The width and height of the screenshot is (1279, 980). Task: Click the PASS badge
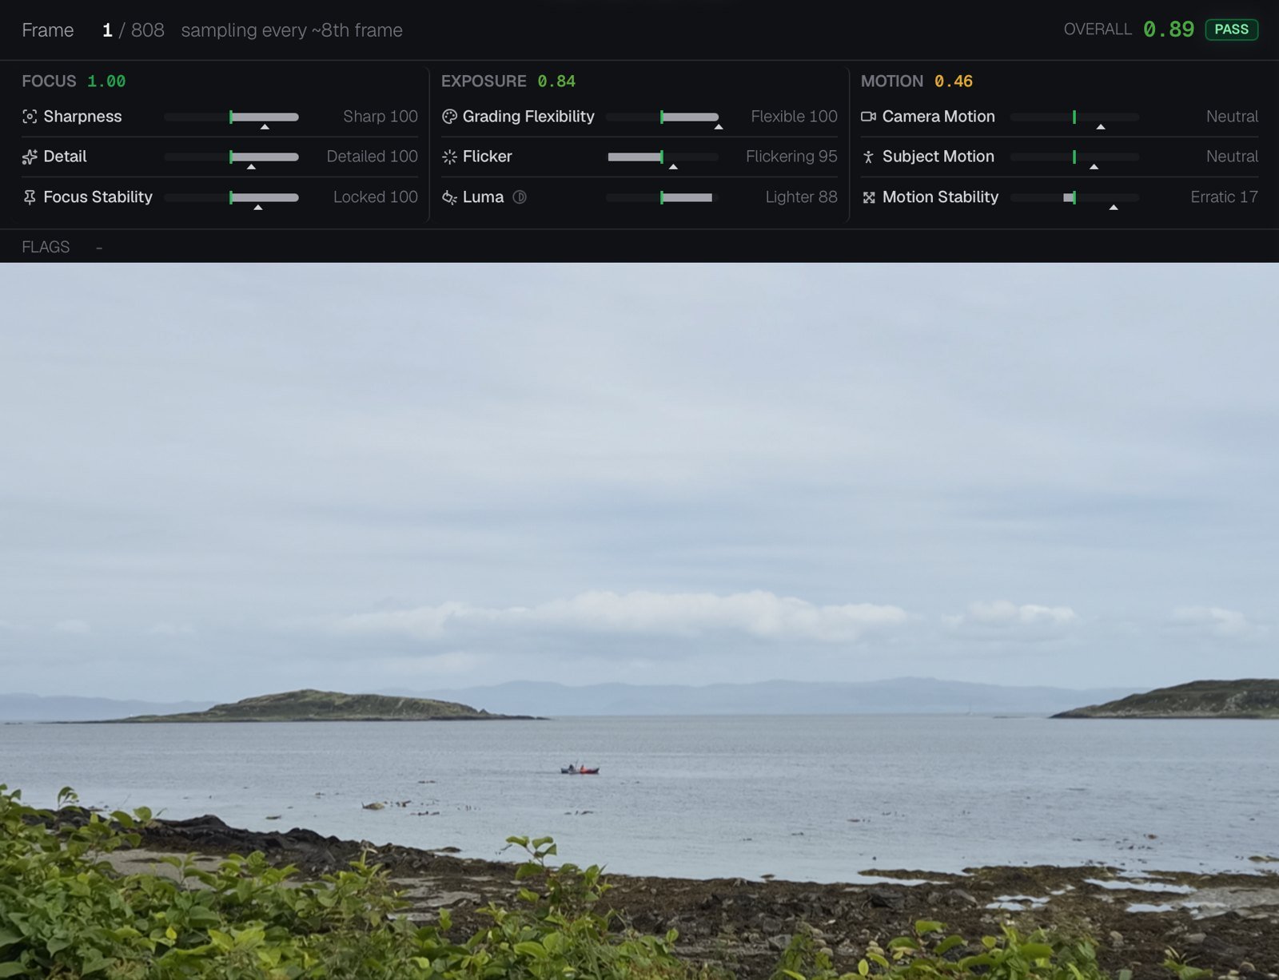[1231, 30]
